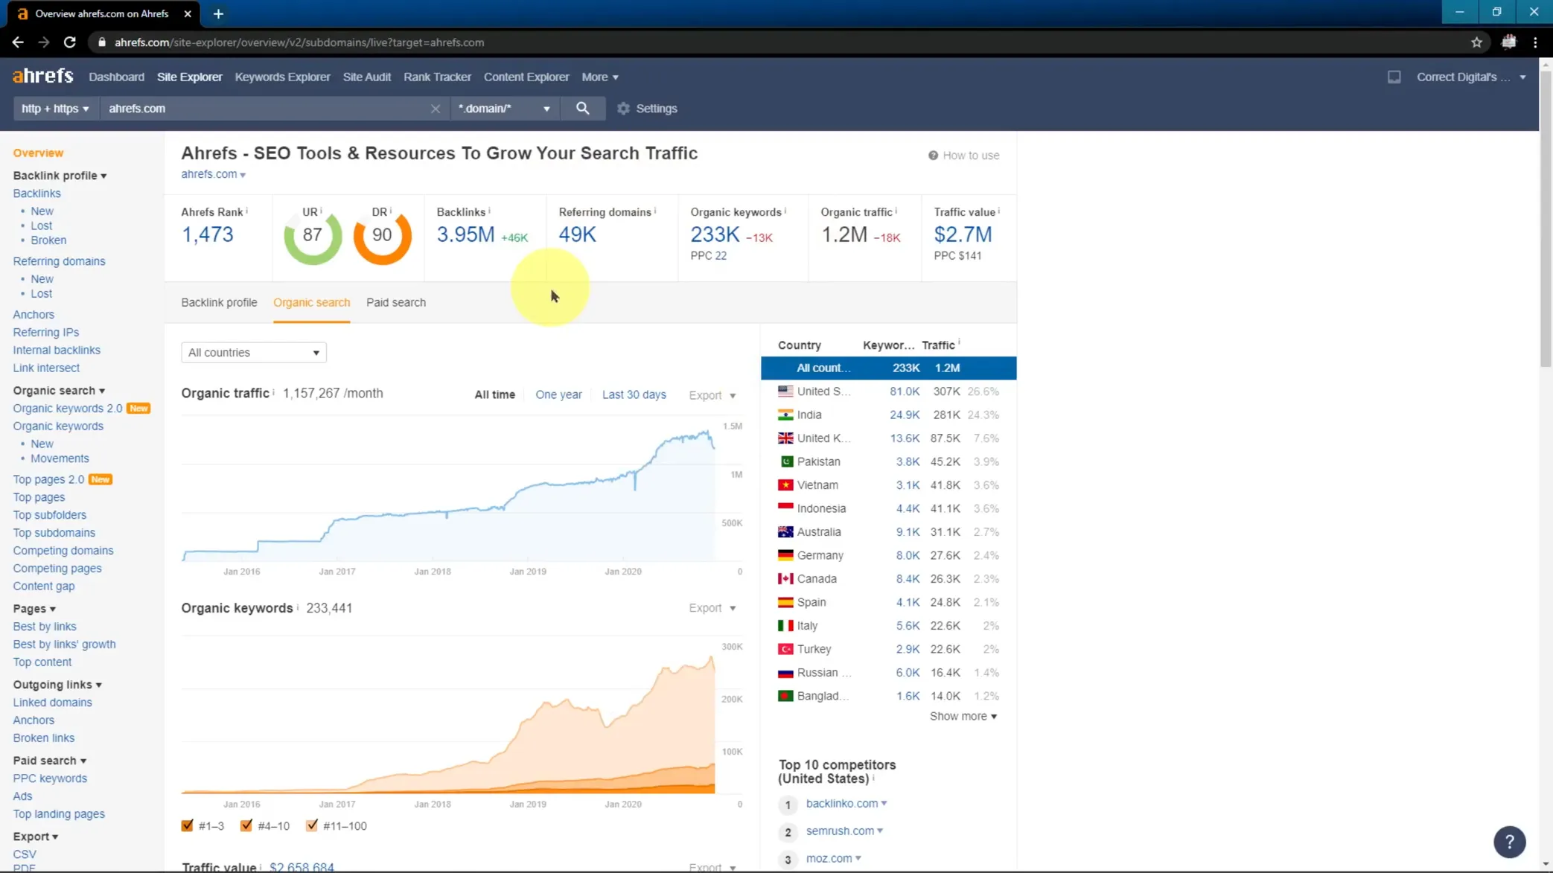
Task: Click the search magnifier icon
Action: [x=582, y=109]
